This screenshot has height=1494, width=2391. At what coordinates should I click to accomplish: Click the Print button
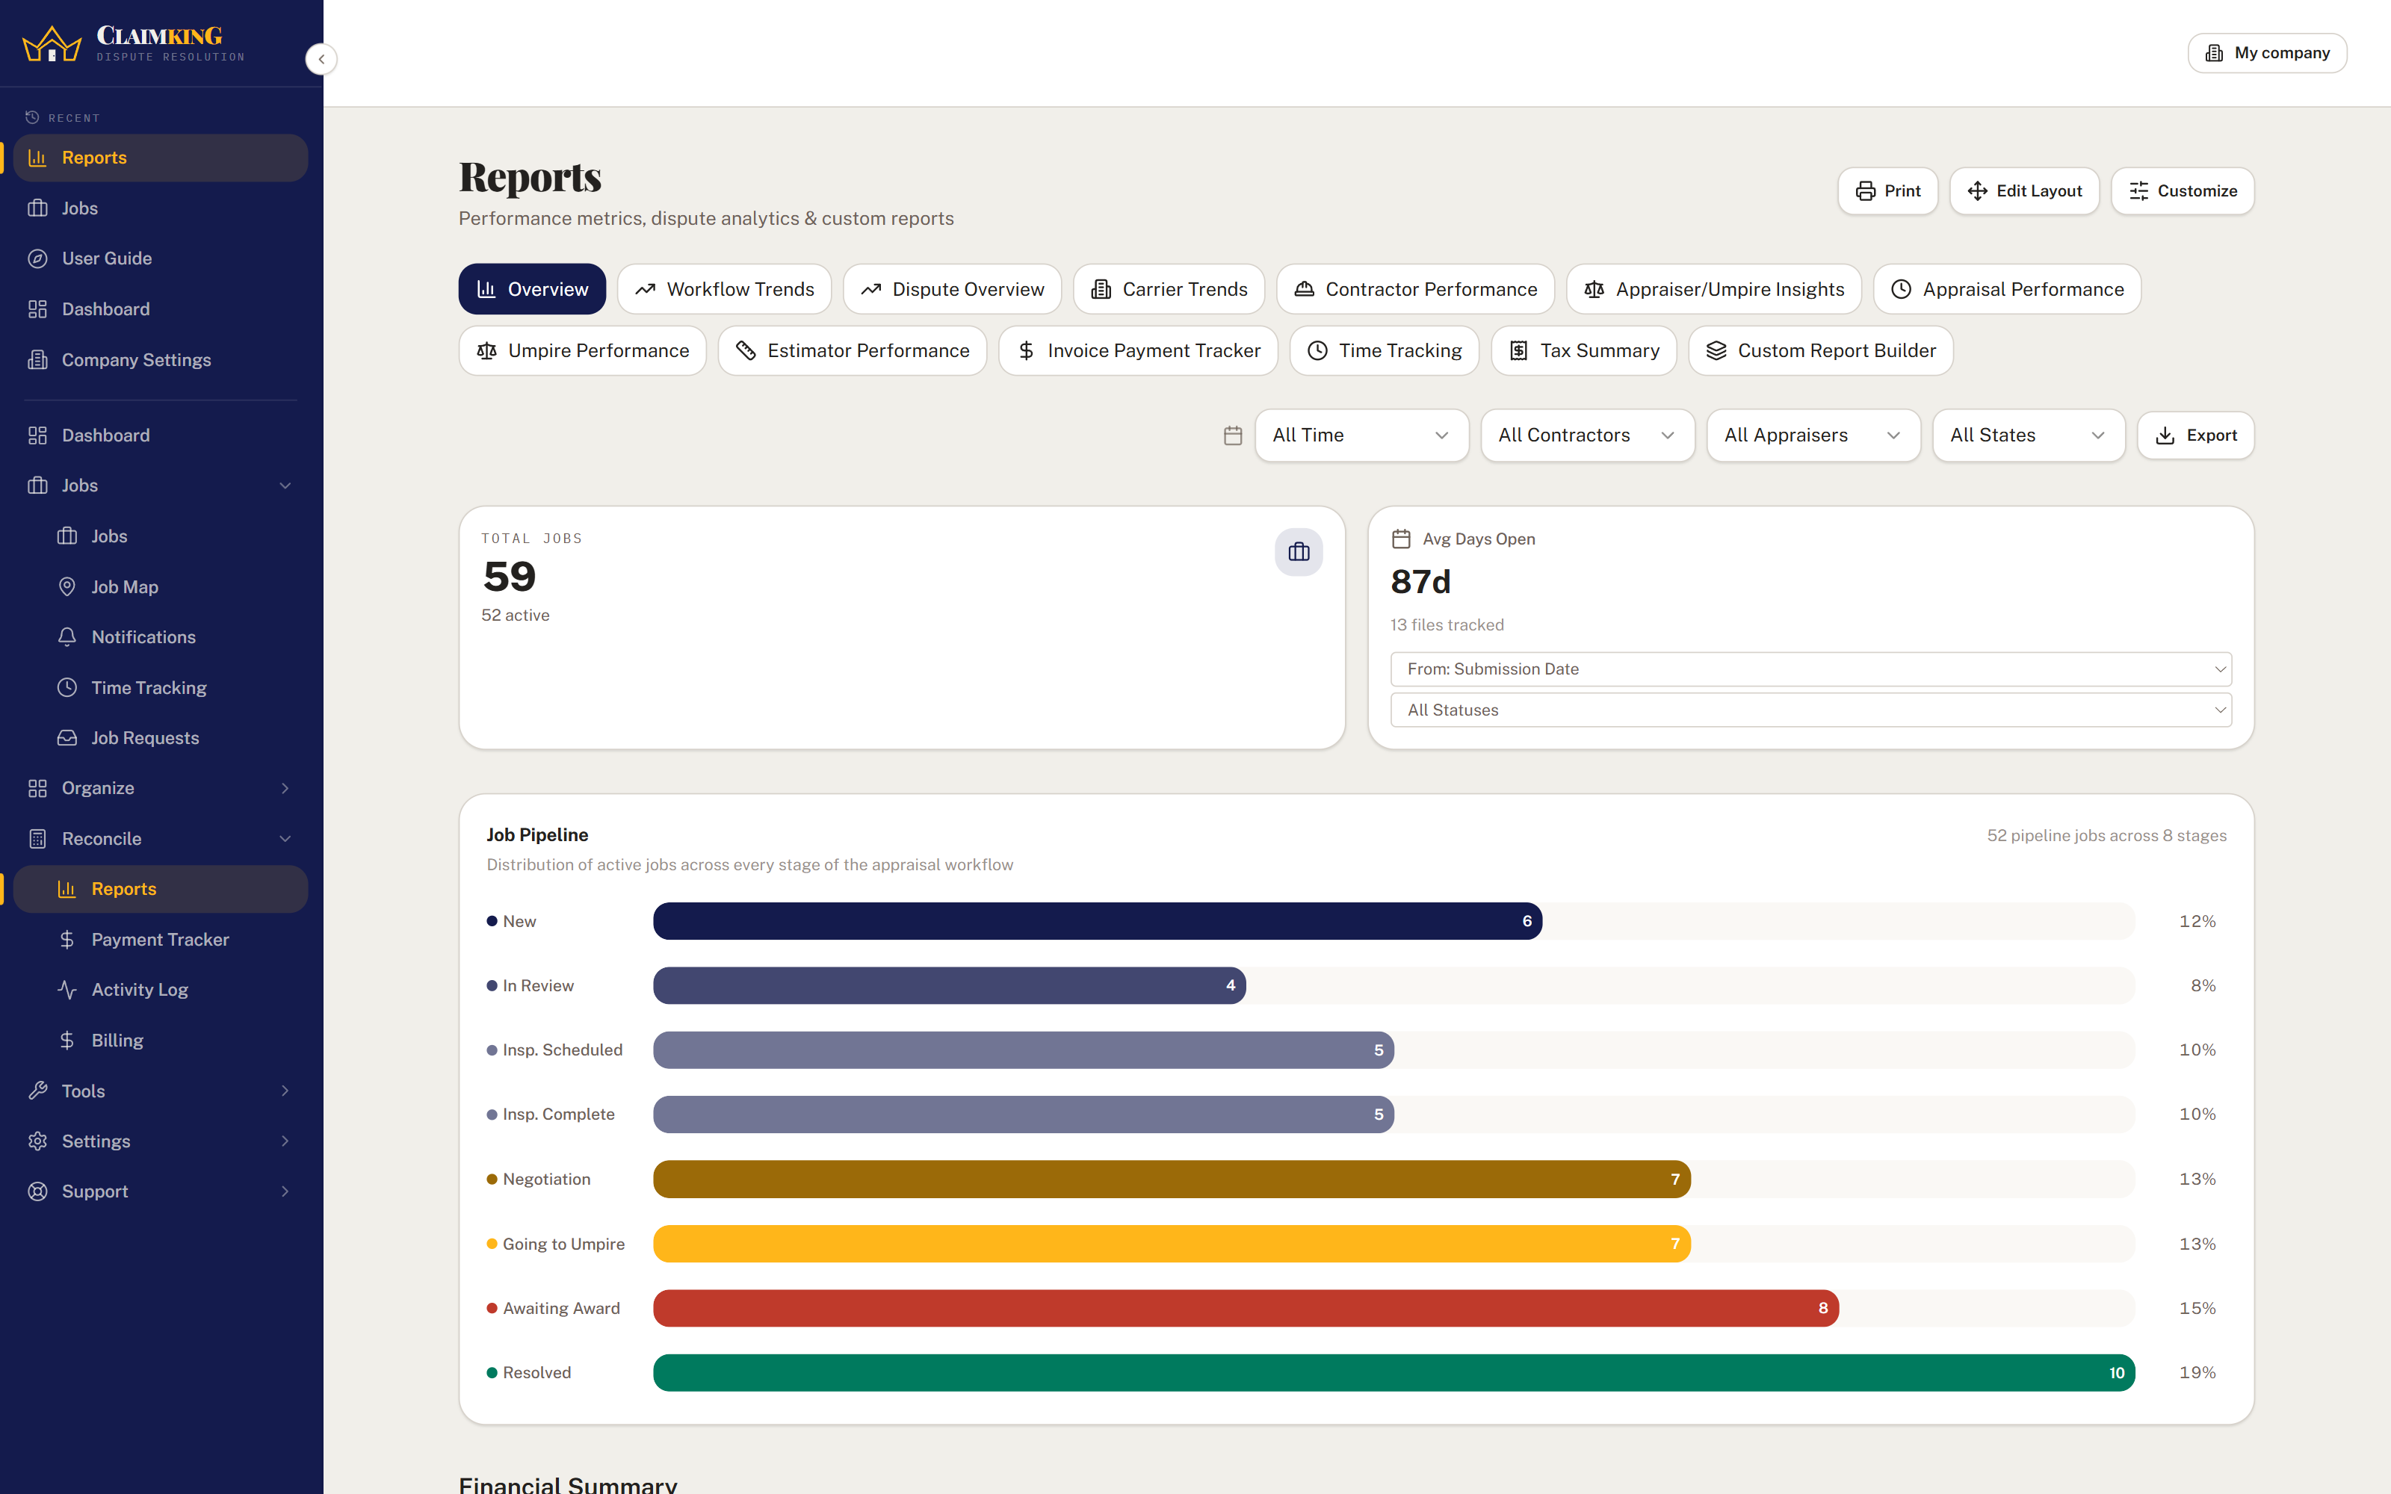click(x=1887, y=190)
